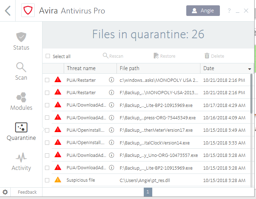
Task: Click red warning icon of c:\windows MONOPOLY row
Action: (58, 80)
